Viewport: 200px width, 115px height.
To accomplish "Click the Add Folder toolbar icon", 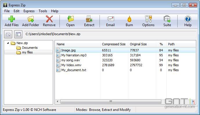I will click(30, 19).
